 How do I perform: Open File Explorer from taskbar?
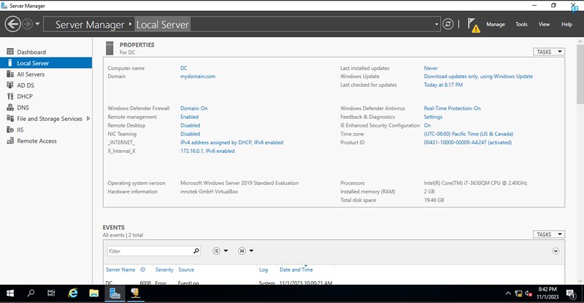94,294
